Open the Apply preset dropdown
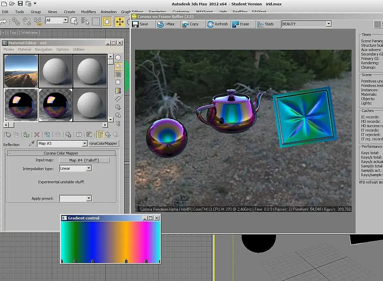The width and height of the screenshot is (383, 281). click(89, 198)
